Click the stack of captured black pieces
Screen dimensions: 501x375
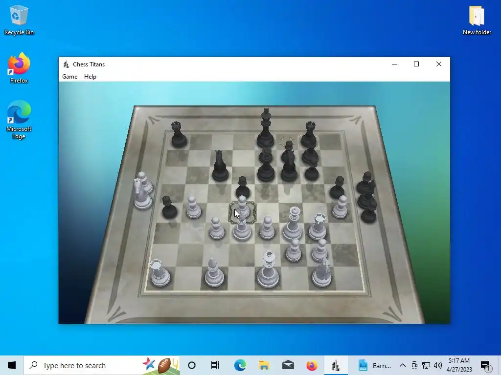[367, 198]
